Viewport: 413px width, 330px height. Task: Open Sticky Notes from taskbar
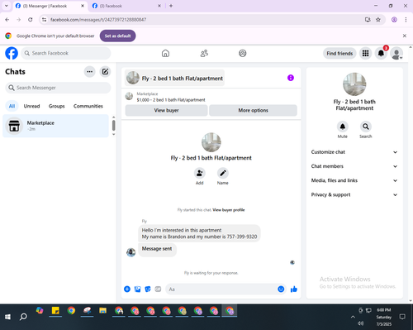click(55, 311)
